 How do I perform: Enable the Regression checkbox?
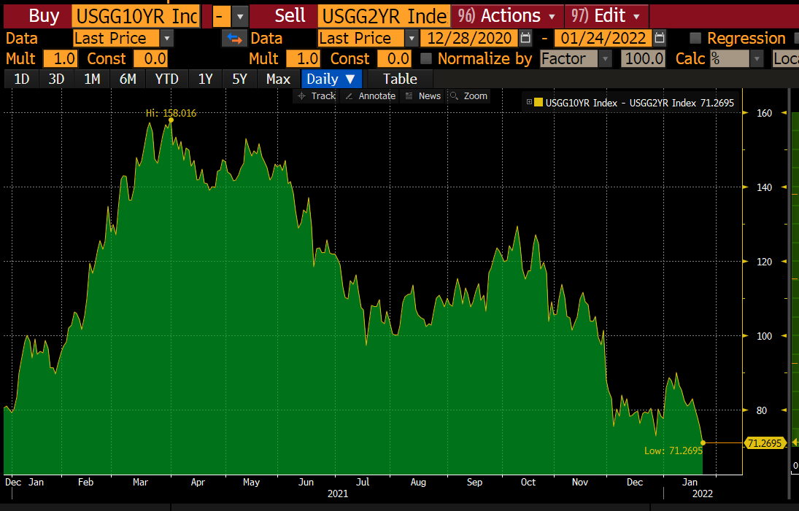coord(695,38)
